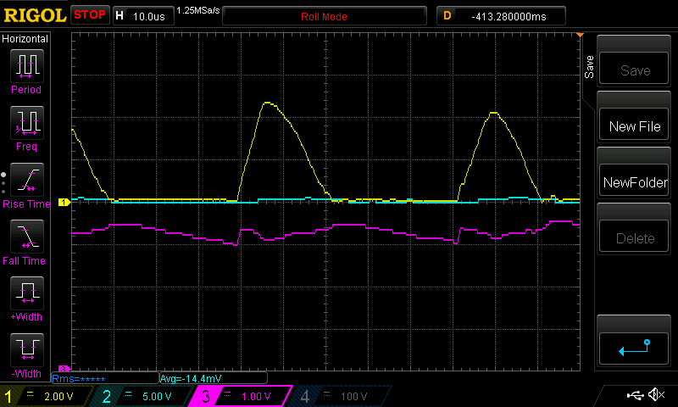Select the -Width measurement icon

pyautogui.click(x=25, y=351)
